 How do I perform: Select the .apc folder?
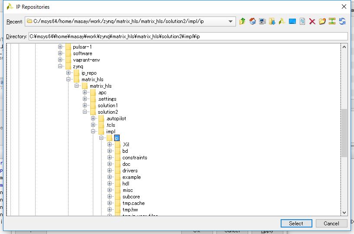102,92
